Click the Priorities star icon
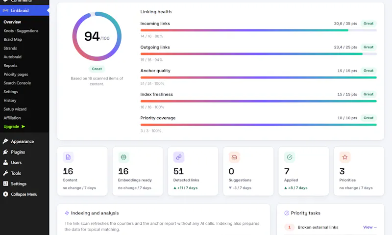392x235 pixels. [x=345, y=157]
